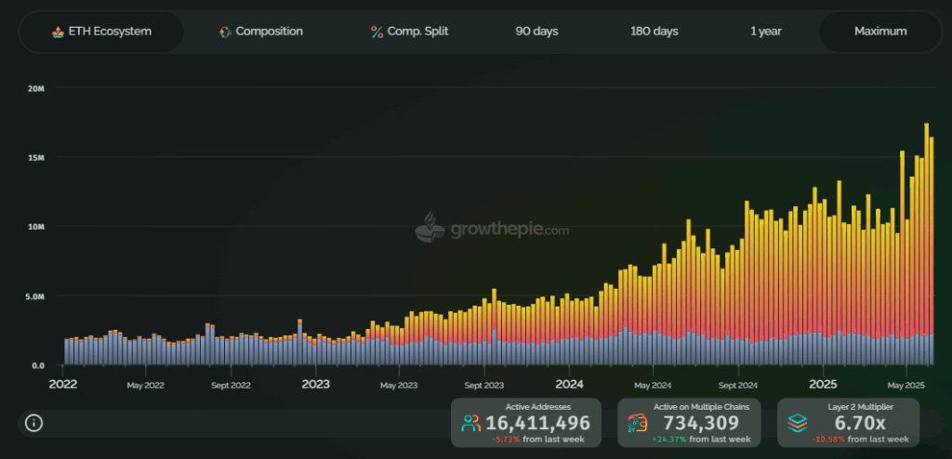Click the 2022 x-axis label
The height and width of the screenshot is (459, 952).
(63, 385)
